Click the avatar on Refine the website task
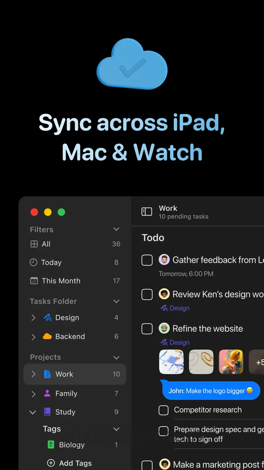 click(x=164, y=328)
